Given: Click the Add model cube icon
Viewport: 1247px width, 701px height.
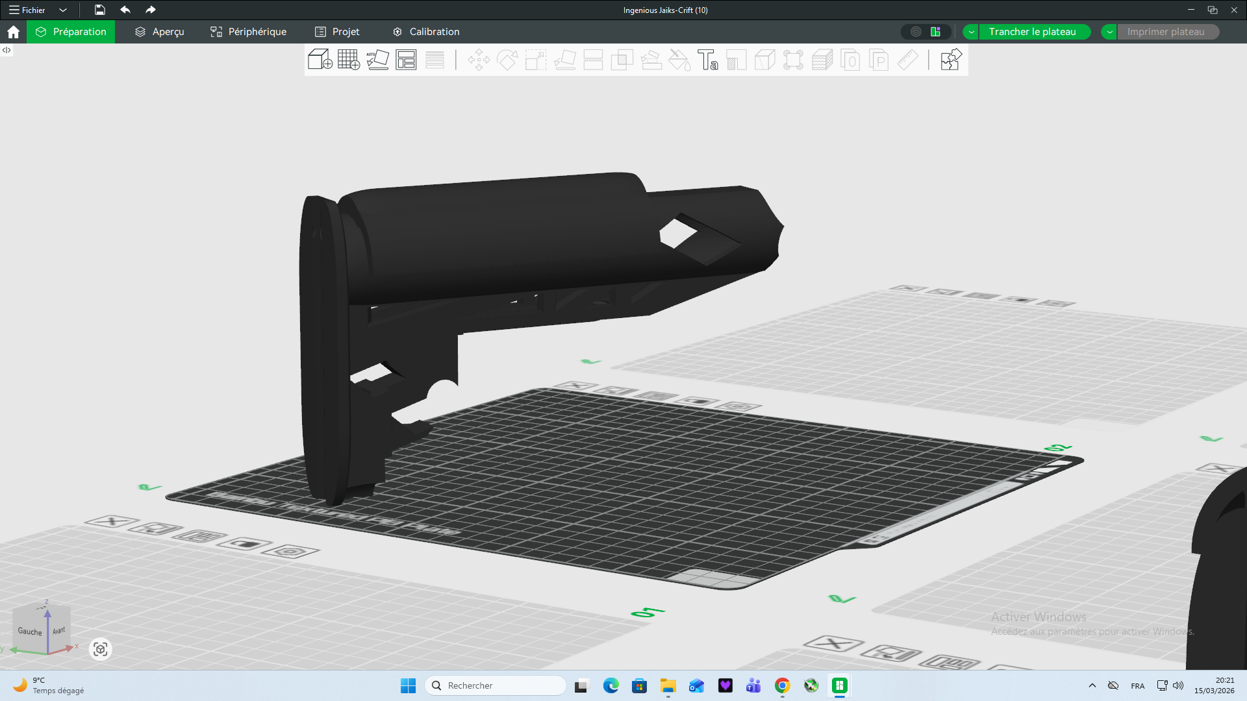Looking at the screenshot, I should pos(320,60).
